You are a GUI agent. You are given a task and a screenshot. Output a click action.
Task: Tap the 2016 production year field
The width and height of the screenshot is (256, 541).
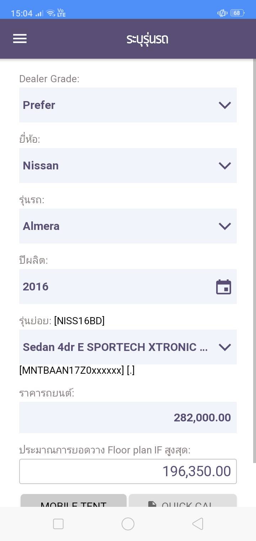[x=114, y=287]
